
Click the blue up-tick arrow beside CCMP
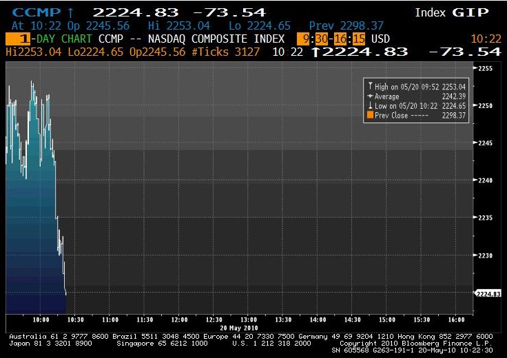pos(71,13)
